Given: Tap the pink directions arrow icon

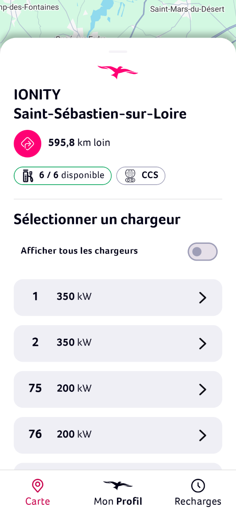Looking at the screenshot, I should [x=27, y=144].
